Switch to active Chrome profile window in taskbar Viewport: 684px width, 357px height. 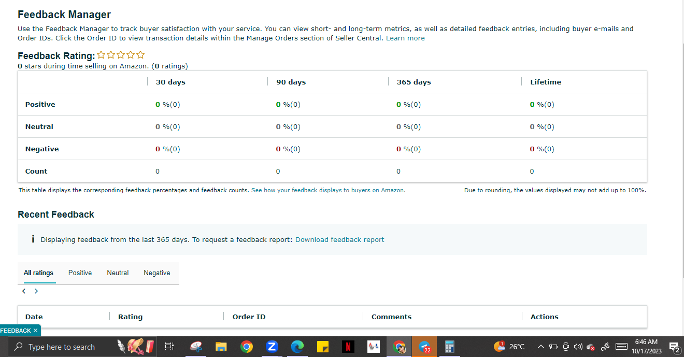[x=399, y=347]
